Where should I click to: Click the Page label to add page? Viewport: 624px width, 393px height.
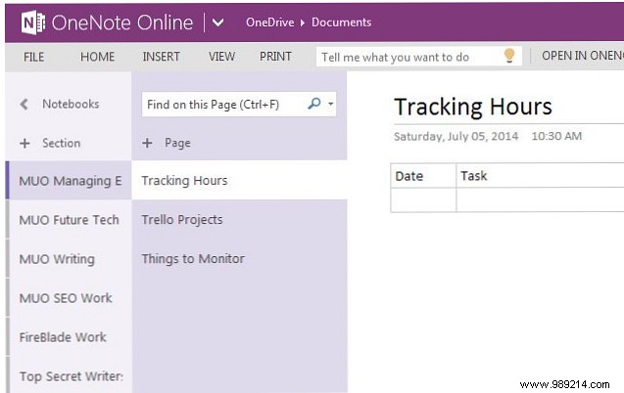pos(177,143)
